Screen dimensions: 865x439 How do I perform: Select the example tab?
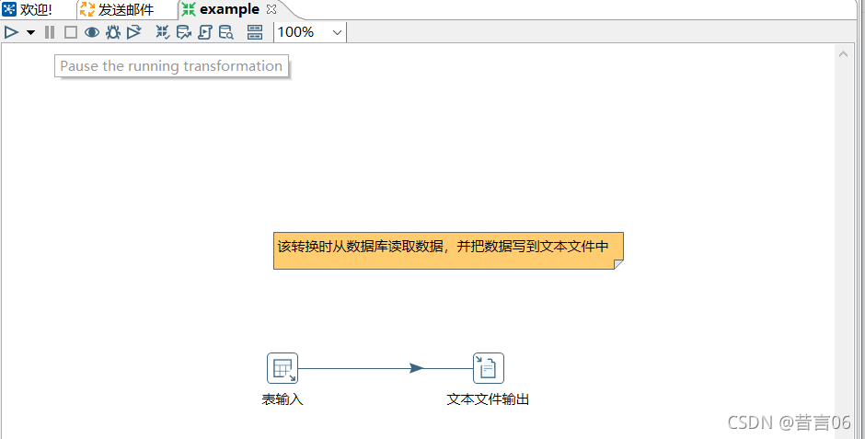[221, 9]
